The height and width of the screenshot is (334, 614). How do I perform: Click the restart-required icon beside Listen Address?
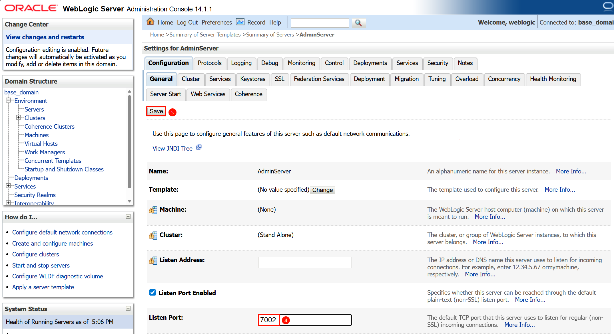[x=153, y=260]
